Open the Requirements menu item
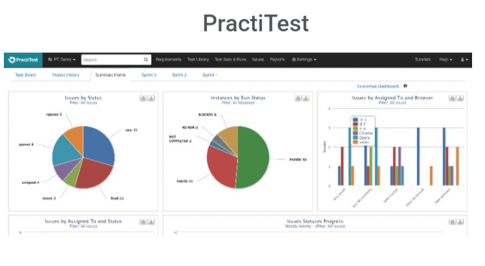485x266 pixels. (168, 59)
